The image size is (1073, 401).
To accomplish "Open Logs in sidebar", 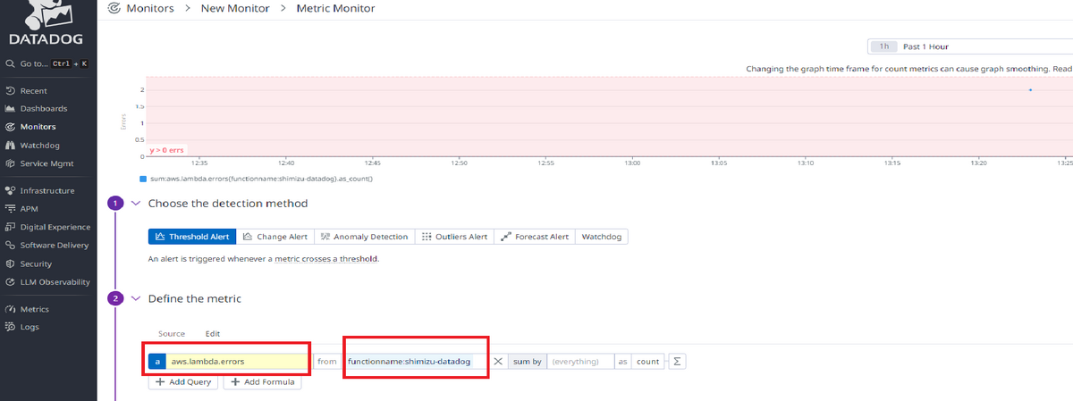I will 23,327.
